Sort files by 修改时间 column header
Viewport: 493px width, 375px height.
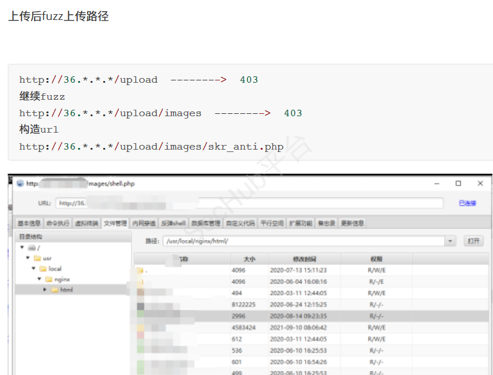(x=304, y=259)
